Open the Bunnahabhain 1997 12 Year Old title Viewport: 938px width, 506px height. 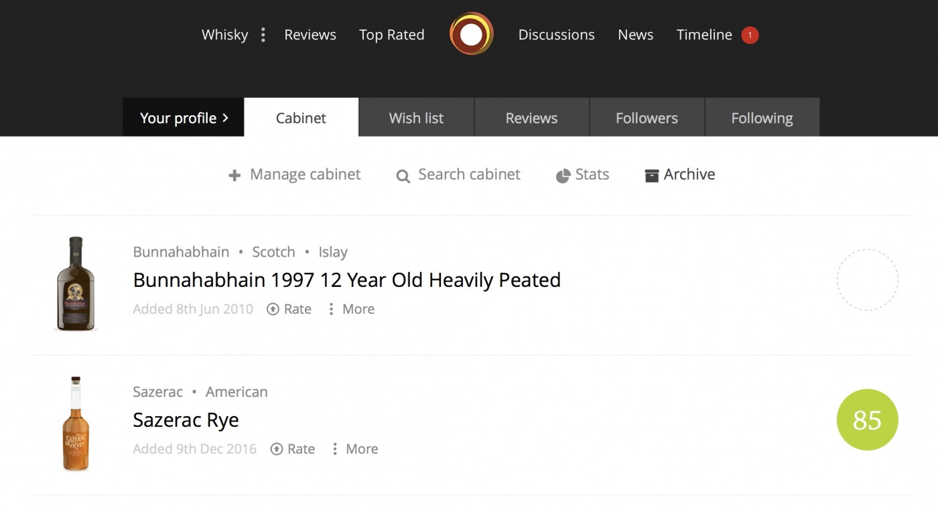[346, 279]
